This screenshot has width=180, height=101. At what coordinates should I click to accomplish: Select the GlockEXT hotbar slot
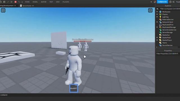74,88
